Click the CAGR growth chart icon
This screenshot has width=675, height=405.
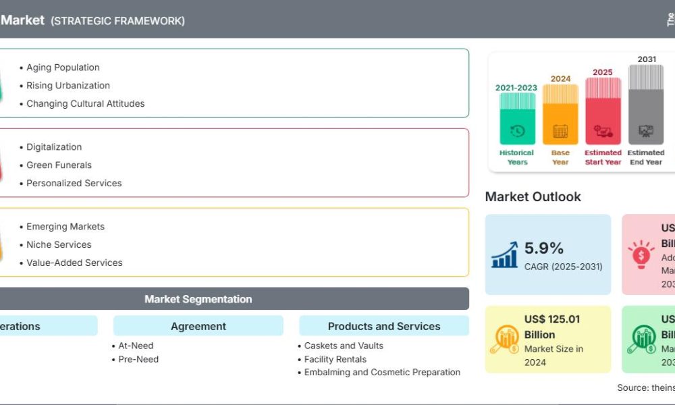(x=504, y=255)
